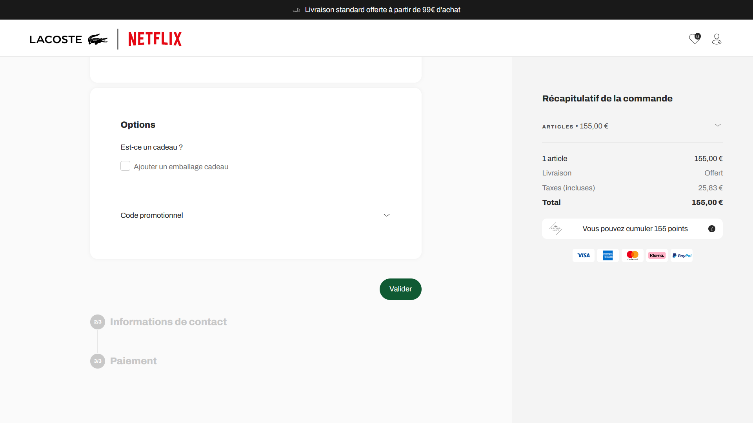Click the Le Club Lacoste emblem
The width and height of the screenshot is (753, 423).
coord(556,229)
